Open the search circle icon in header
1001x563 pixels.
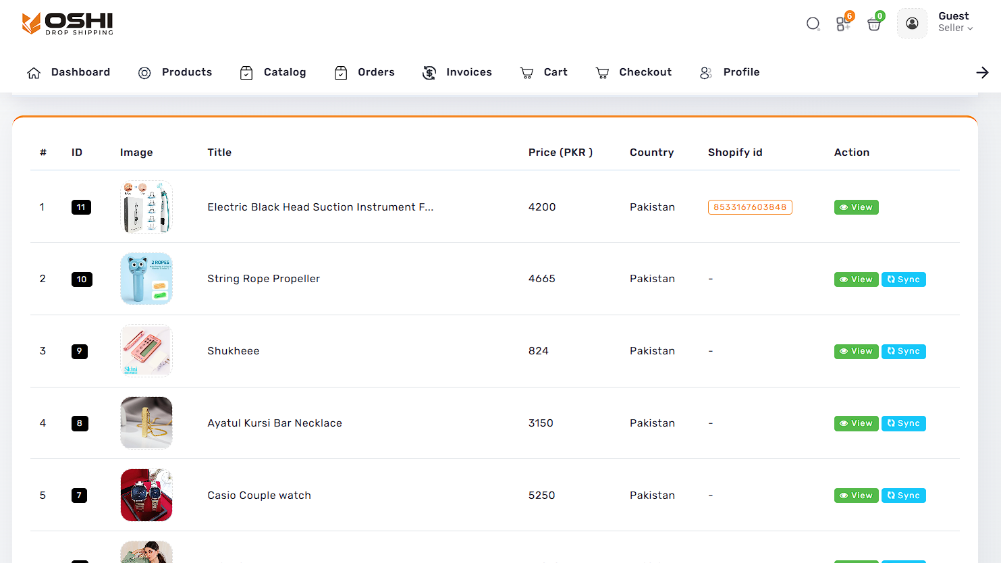pyautogui.click(x=813, y=24)
